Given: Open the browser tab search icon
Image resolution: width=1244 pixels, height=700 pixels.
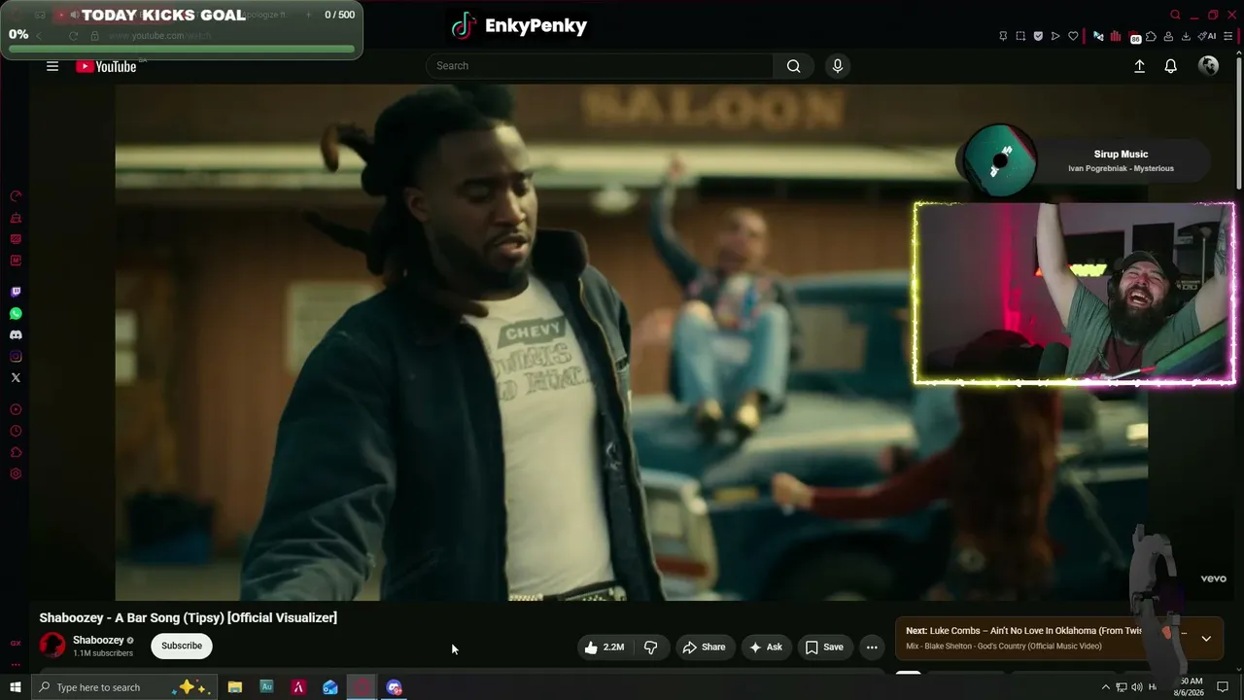Looking at the screenshot, I should (1175, 15).
